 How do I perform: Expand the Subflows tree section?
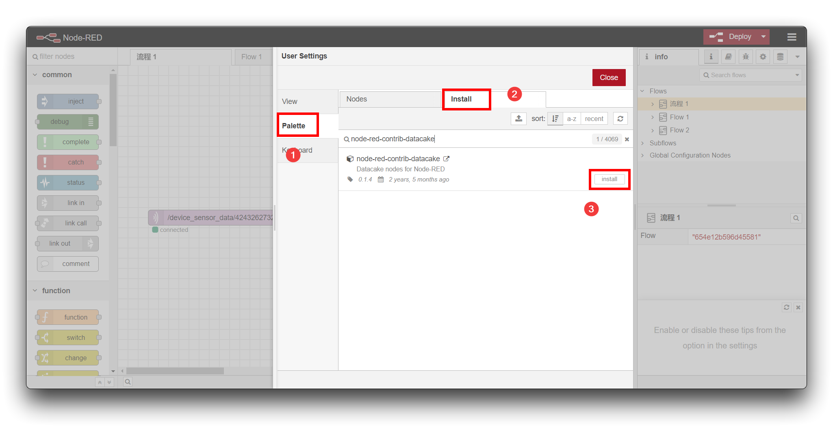642,143
